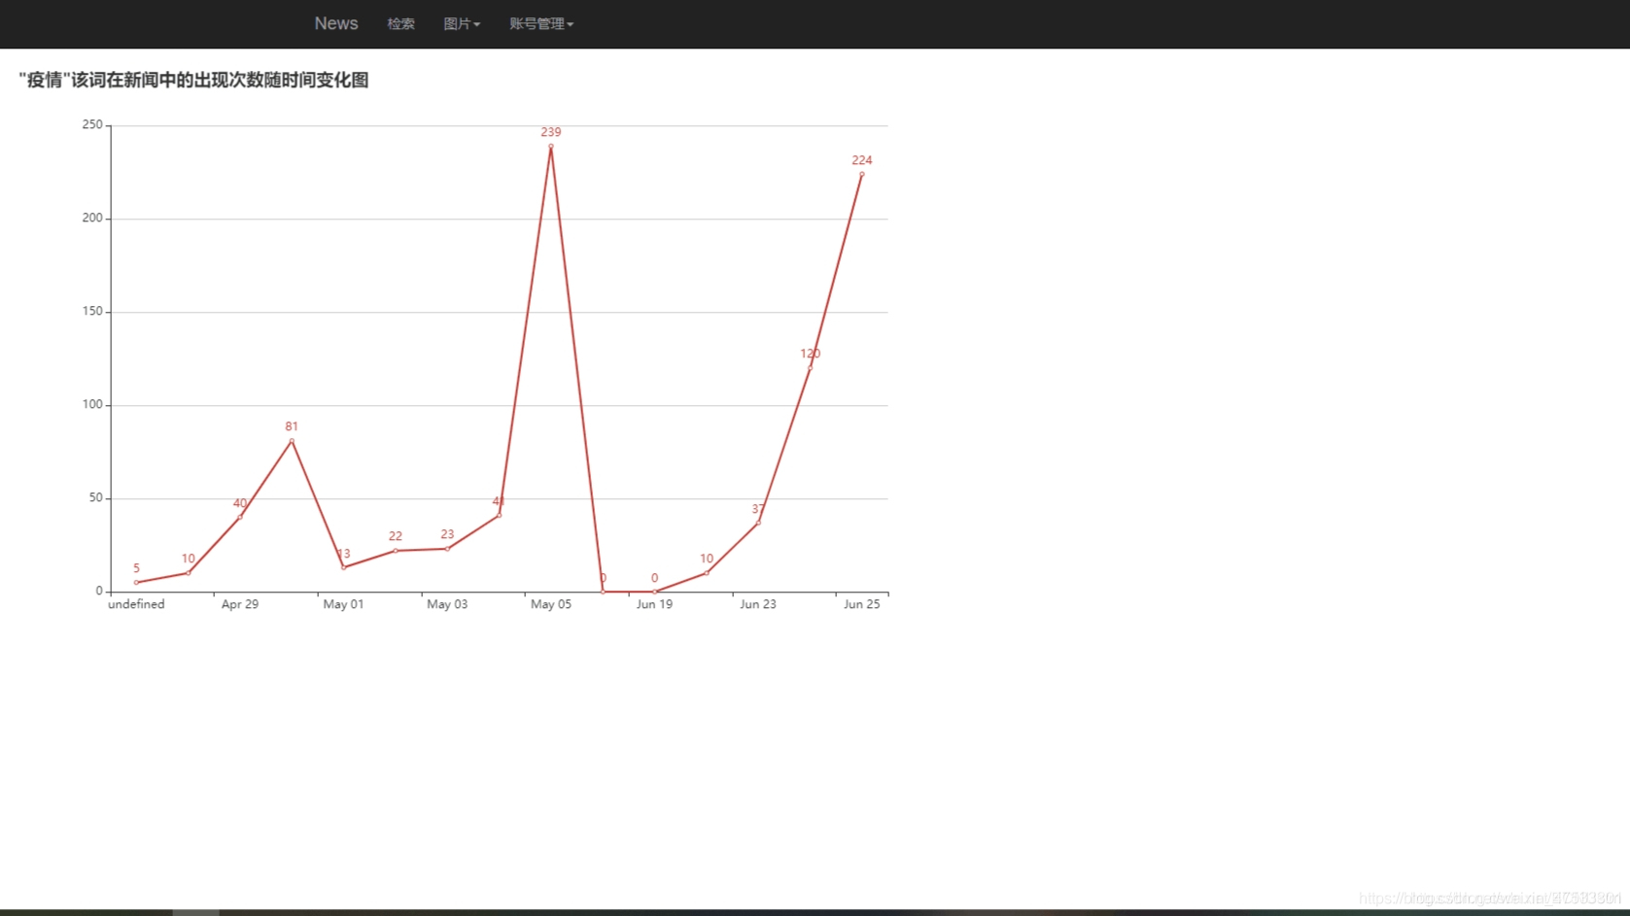Select the chart title about 疫情

[193, 80]
